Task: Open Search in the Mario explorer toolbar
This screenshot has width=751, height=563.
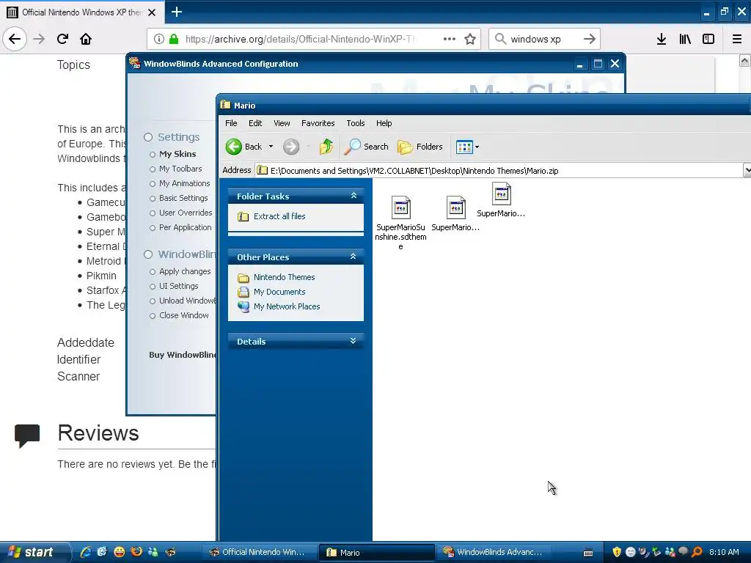Action: 367,147
